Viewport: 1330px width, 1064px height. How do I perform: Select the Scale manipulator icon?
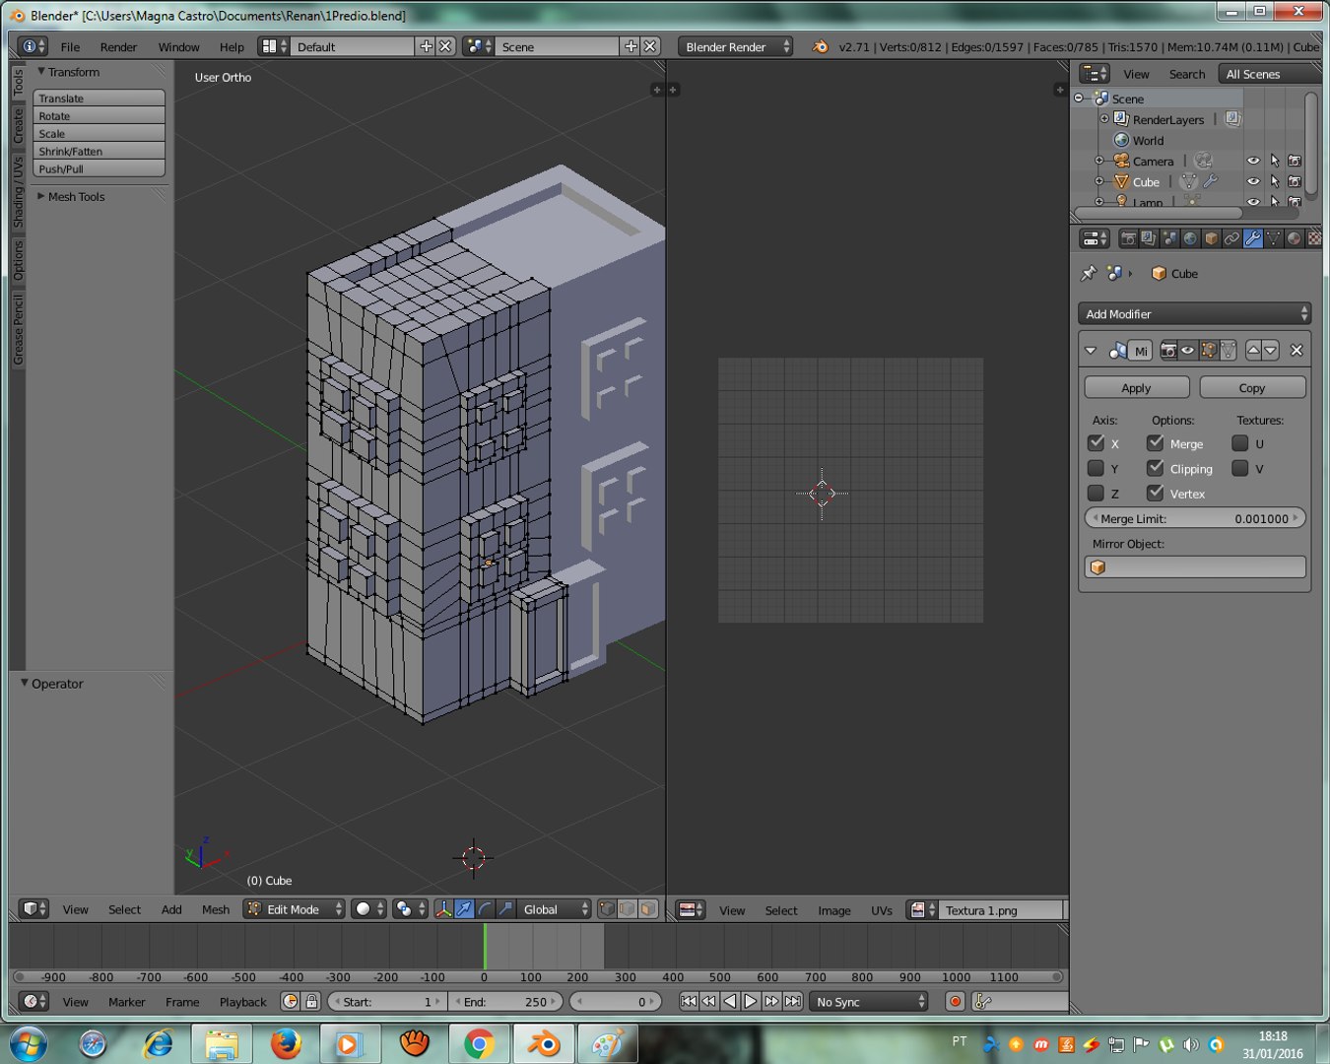coord(505,908)
